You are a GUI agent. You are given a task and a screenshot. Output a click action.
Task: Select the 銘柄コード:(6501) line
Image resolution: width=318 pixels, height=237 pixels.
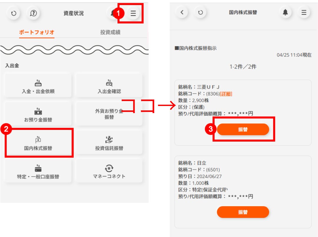tap(199, 170)
